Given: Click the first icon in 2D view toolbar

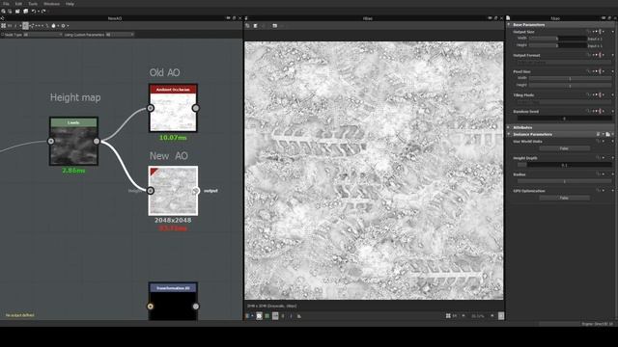Looking at the screenshot, I should 247,26.
